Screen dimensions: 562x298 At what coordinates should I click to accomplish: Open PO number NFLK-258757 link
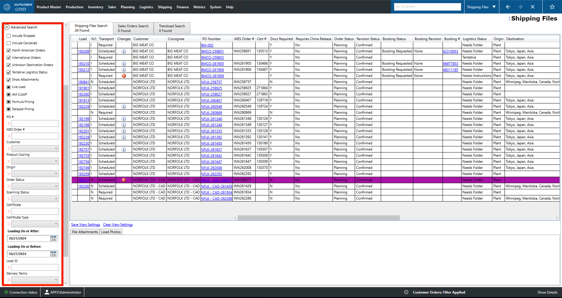click(x=211, y=82)
